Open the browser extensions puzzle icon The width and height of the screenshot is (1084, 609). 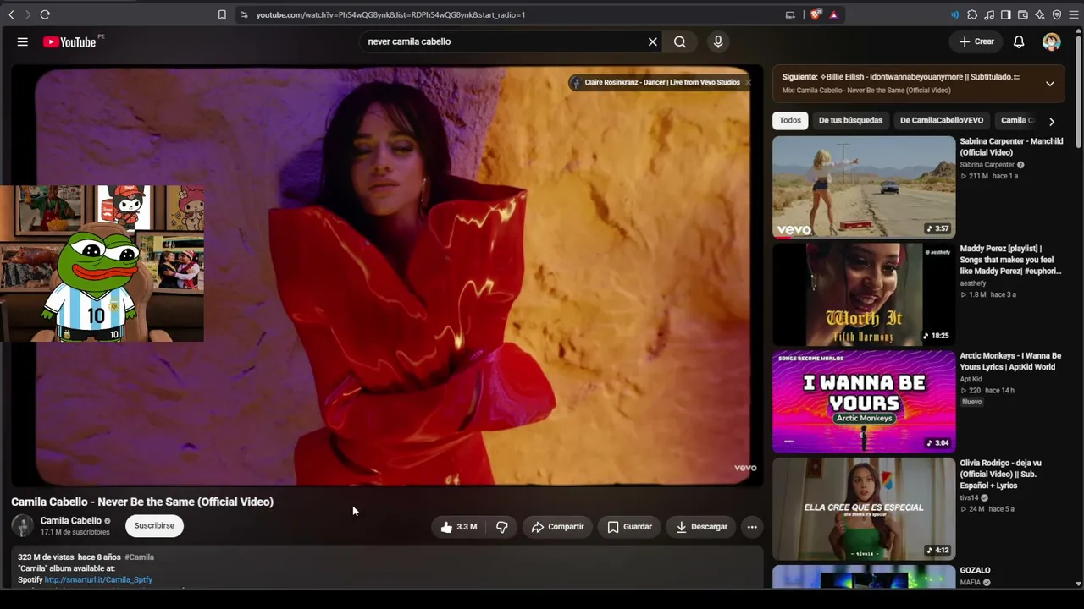coord(972,14)
